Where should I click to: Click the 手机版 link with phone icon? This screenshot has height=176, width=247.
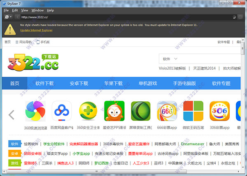coord(43,42)
